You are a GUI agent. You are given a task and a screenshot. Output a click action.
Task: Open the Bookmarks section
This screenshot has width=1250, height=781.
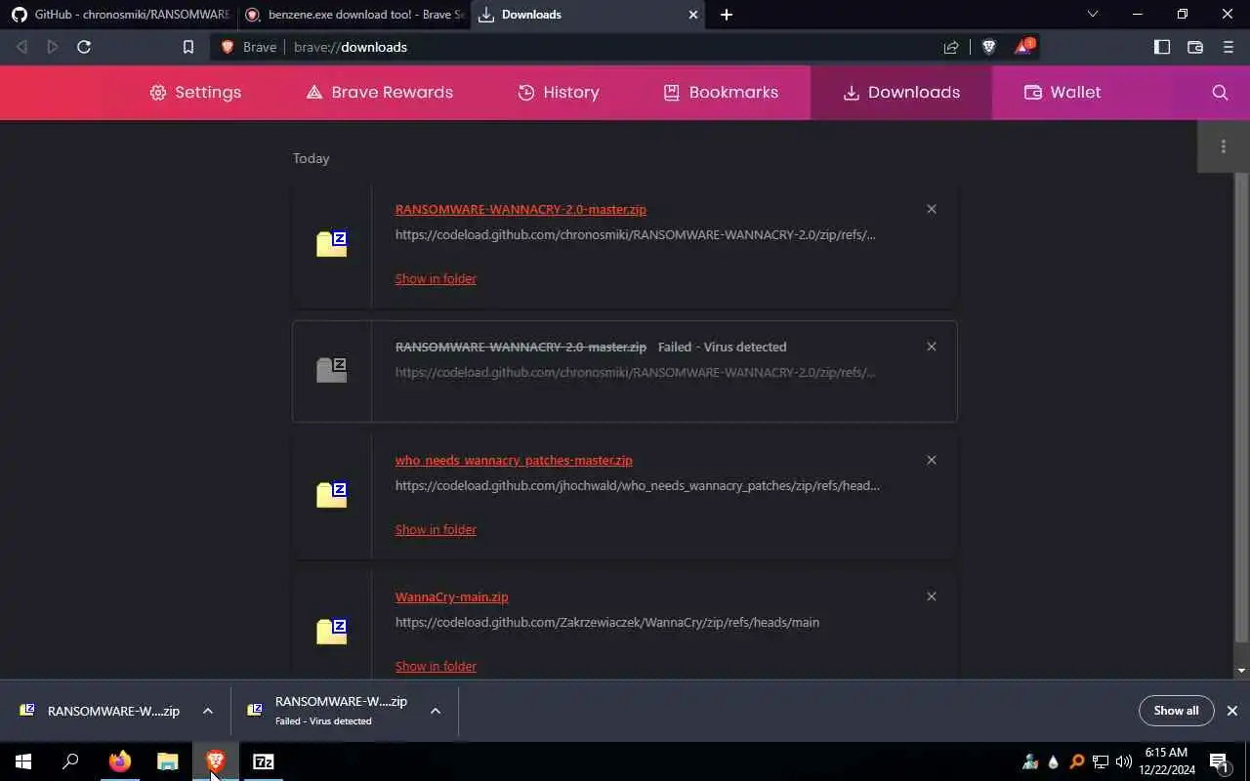tap(721, 93)
